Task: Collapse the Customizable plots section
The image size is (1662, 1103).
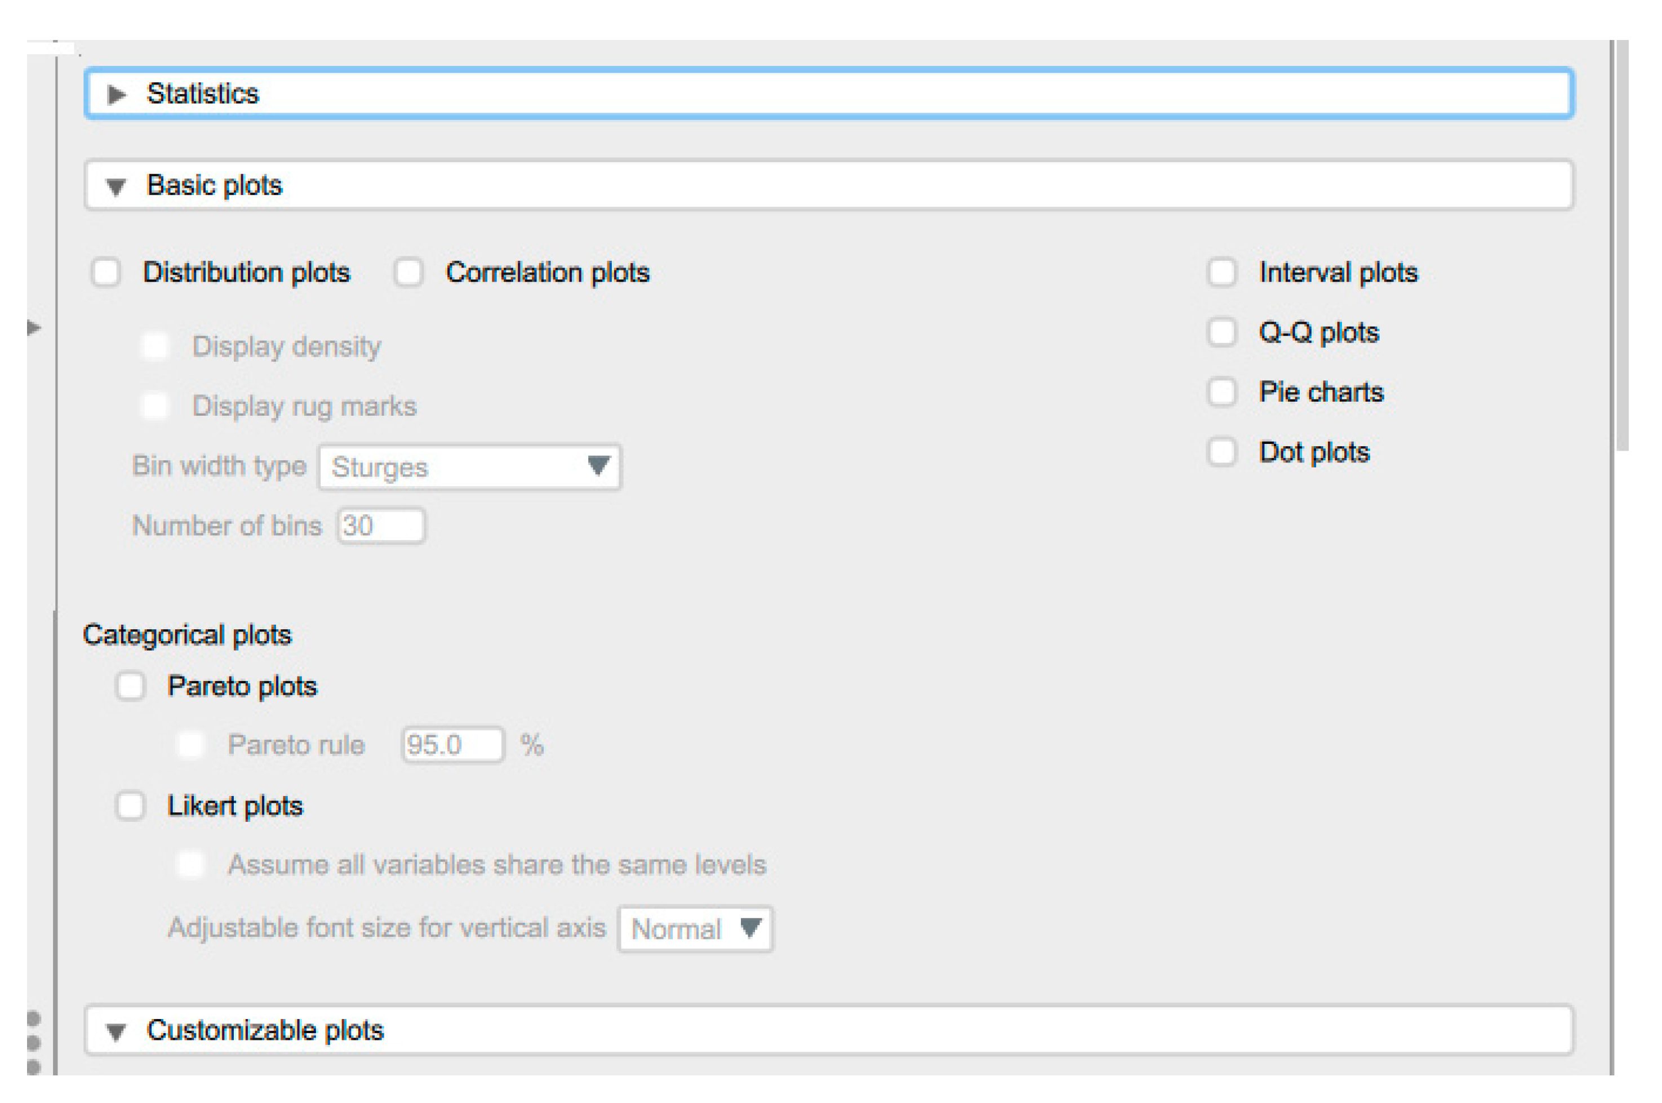Action: tap(116, 1031)
